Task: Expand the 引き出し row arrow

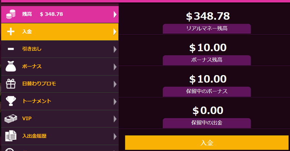Action: (115, 49)
